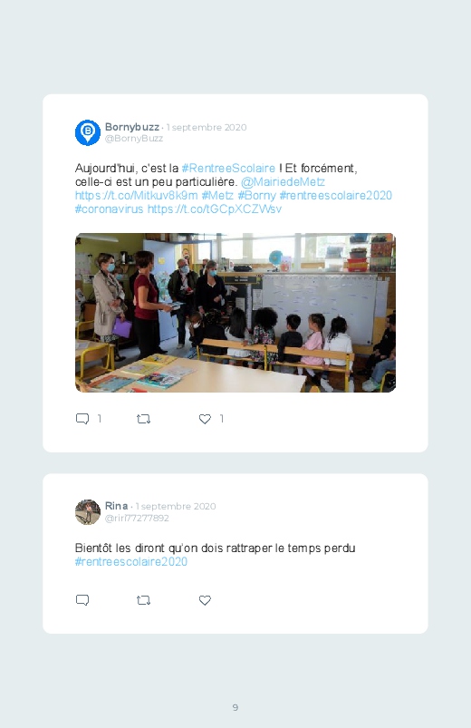Open #rentreescolaire2020 in Bornybuzz tweet
This screenshot has height=728, width=471.
click(x=335, y=195)
